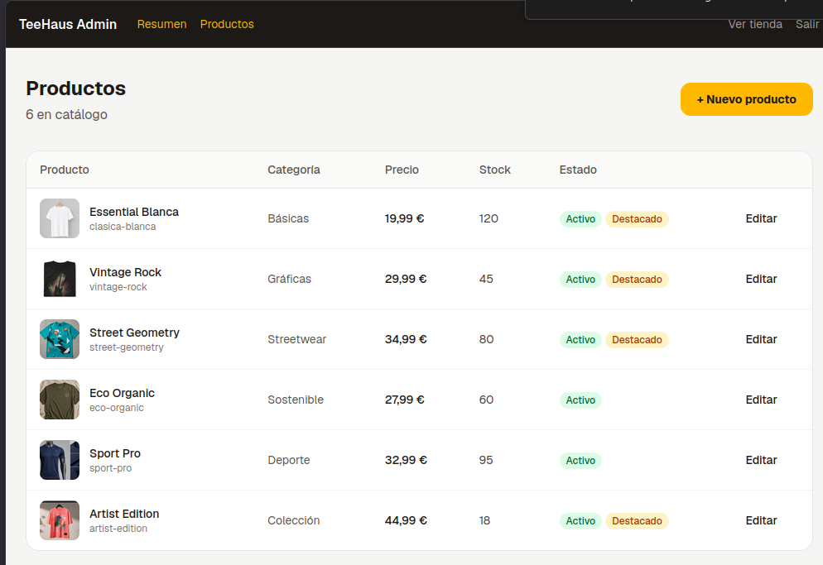The image size is (823, 565).
Task: Click the TeeHaus Admin logo text
Action: point(68,24)
